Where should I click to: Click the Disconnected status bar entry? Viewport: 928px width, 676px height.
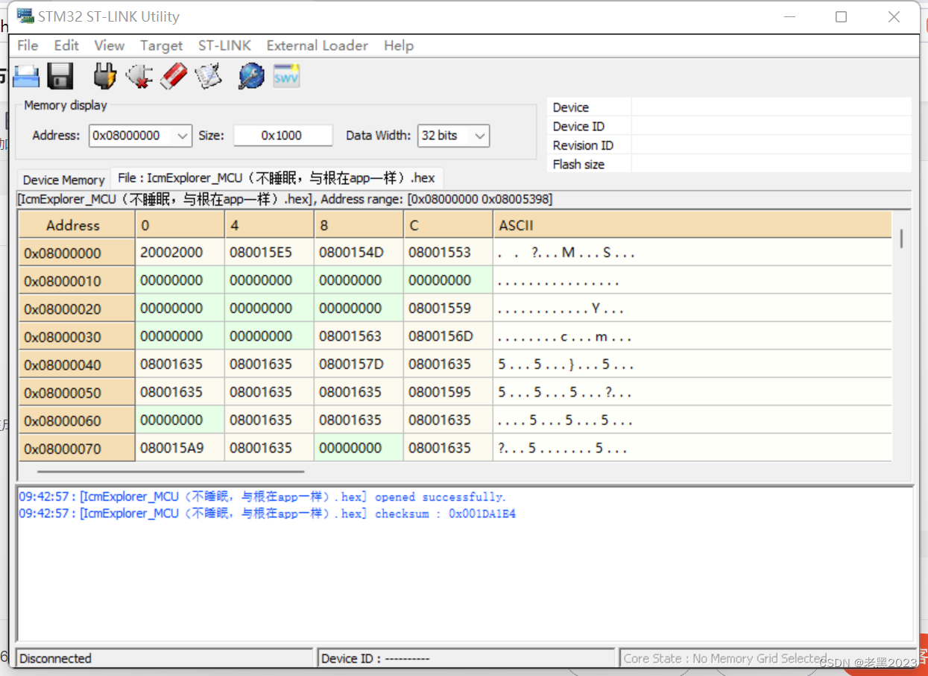point(164,658)
